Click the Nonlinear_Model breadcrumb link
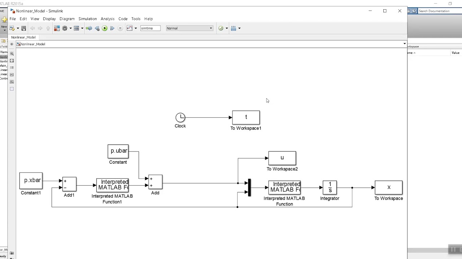462x259 pixels. 33,44
